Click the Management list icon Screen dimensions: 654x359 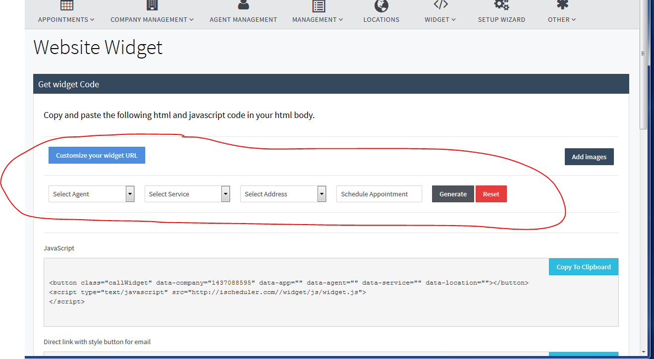coord(318,5)
